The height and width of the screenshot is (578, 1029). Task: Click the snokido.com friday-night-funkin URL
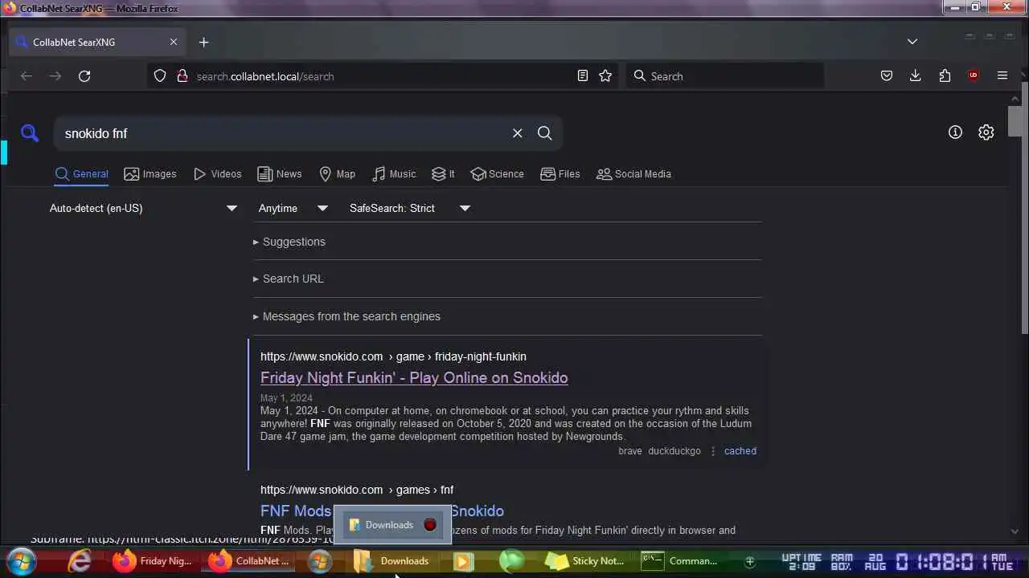393,356
